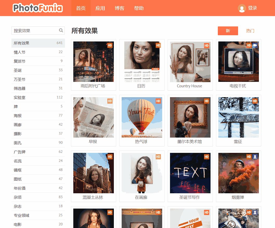Sort effects by 热门
This screenshot has height=228, width=275.
tap(250, 31)
